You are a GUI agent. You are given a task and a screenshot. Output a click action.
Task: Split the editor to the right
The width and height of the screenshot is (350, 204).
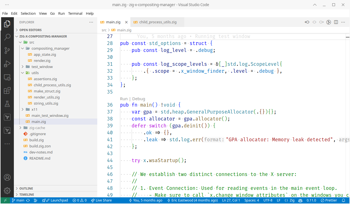[x=336, y=22]
